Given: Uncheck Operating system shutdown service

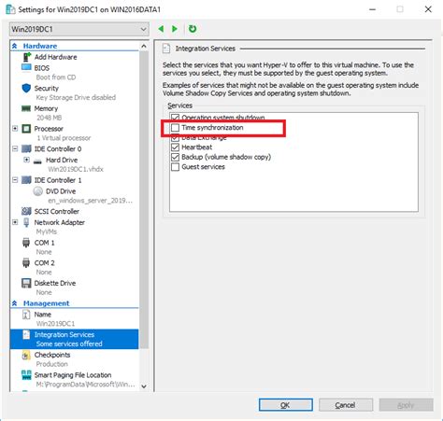Looking at the screenshot, I should coord(176,118).
